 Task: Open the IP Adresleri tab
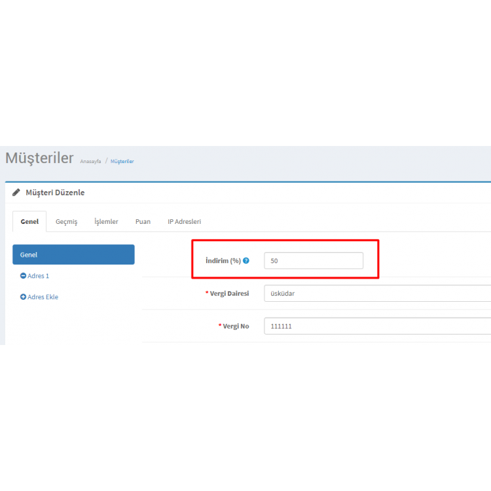click(x=184, y=221)
